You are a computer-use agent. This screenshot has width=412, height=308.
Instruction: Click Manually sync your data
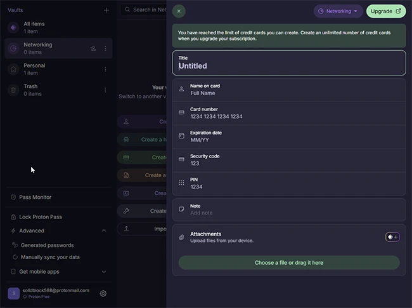click(x=50, y=257)
